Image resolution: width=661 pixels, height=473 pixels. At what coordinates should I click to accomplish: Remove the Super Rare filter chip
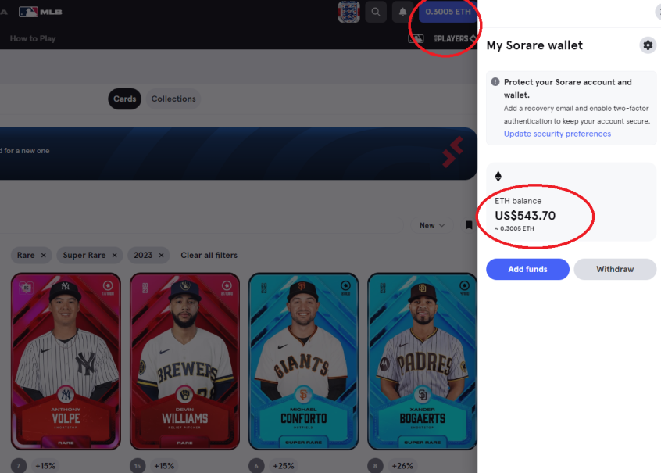pyautogui.click(x=114, y=256)
